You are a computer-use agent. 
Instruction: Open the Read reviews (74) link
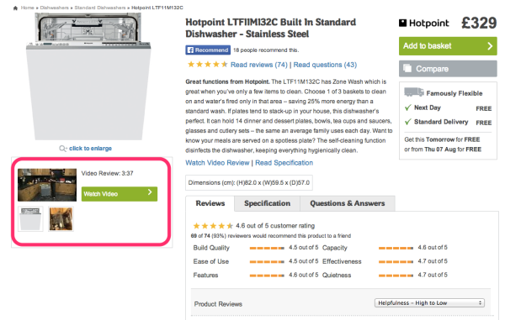click(x=259, y=65)
